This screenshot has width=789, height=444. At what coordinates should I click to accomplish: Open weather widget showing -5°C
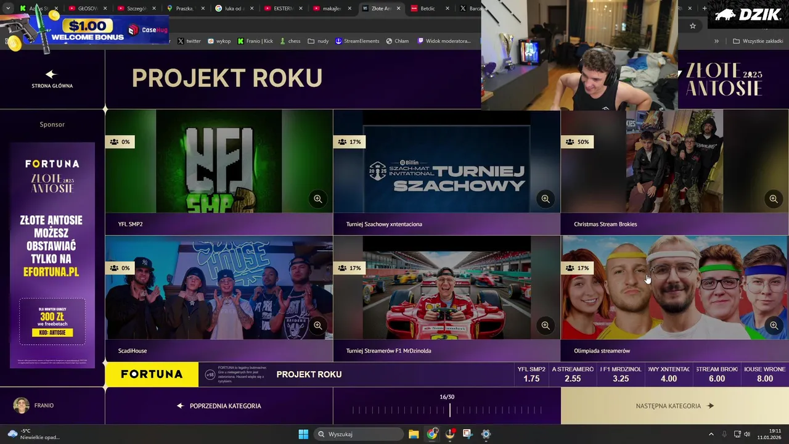34,434
